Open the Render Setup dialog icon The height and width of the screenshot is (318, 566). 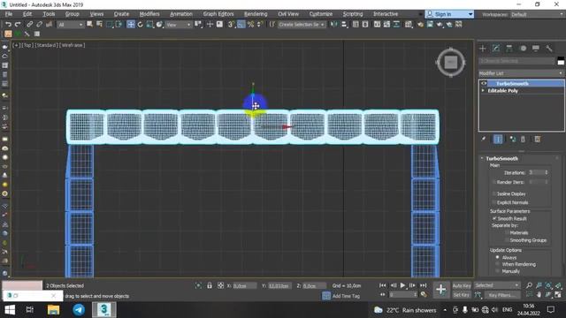(x=421, y=24)
